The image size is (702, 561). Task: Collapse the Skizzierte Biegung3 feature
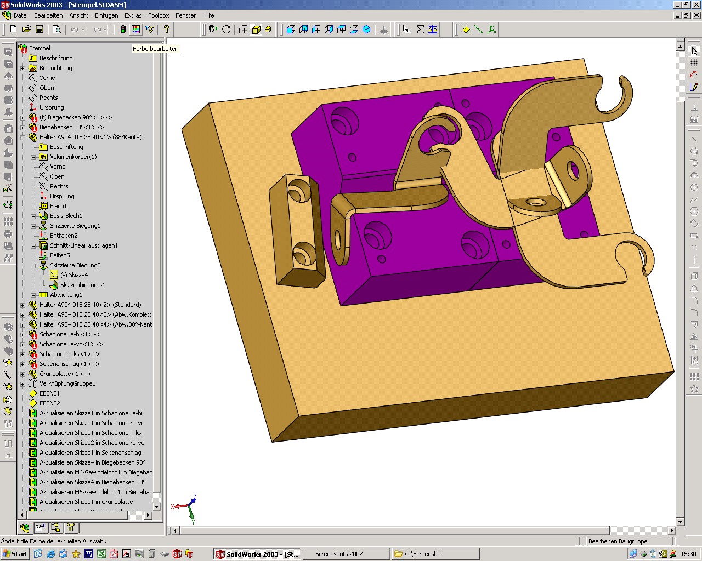33,266
